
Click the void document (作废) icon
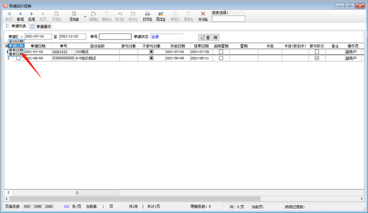(x=56, y=16)
